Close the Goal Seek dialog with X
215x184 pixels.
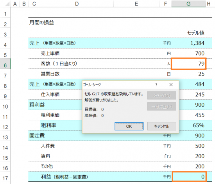point(171,85)
